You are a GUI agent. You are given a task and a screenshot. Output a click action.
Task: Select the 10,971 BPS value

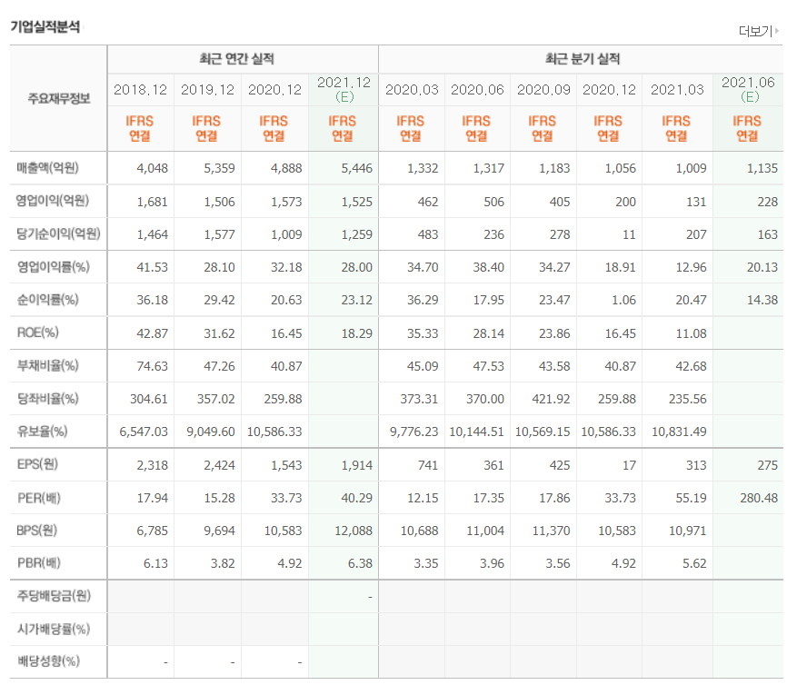point(688,531)
